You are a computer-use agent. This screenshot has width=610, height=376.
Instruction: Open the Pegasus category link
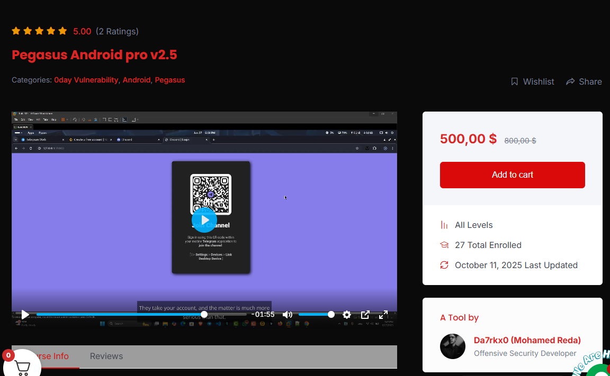pos(170,80)
